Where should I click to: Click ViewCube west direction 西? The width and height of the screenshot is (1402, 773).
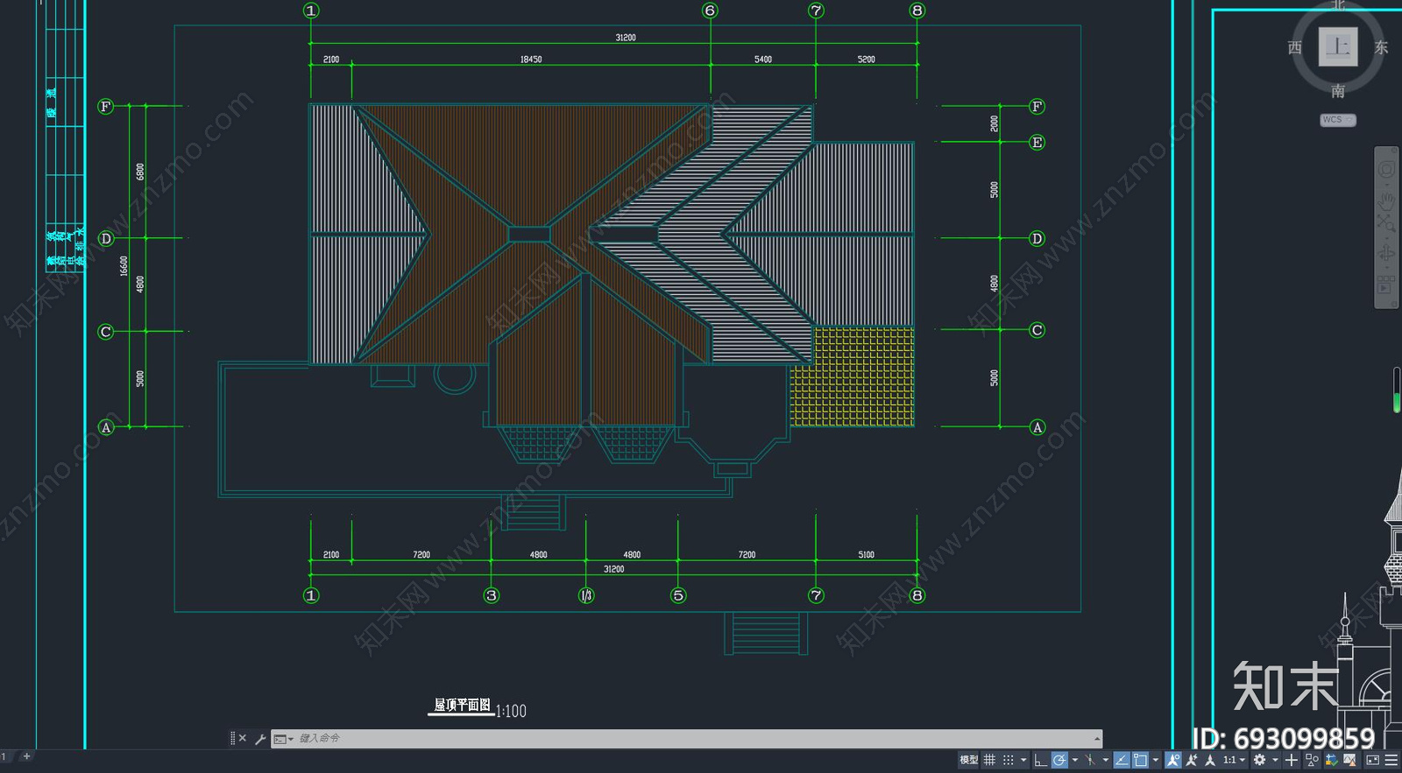[x=1294, y=47]
